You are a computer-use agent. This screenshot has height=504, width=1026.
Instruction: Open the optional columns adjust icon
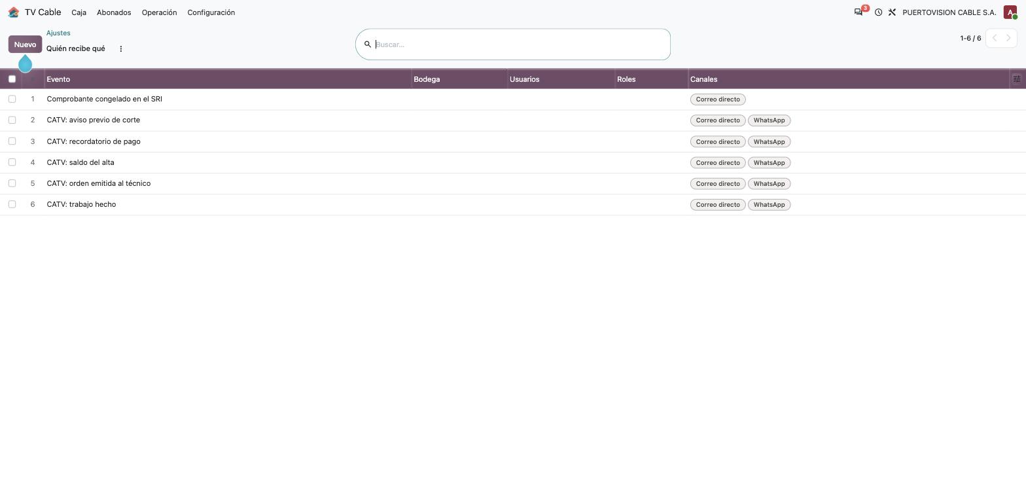(x=1017, y=79)
